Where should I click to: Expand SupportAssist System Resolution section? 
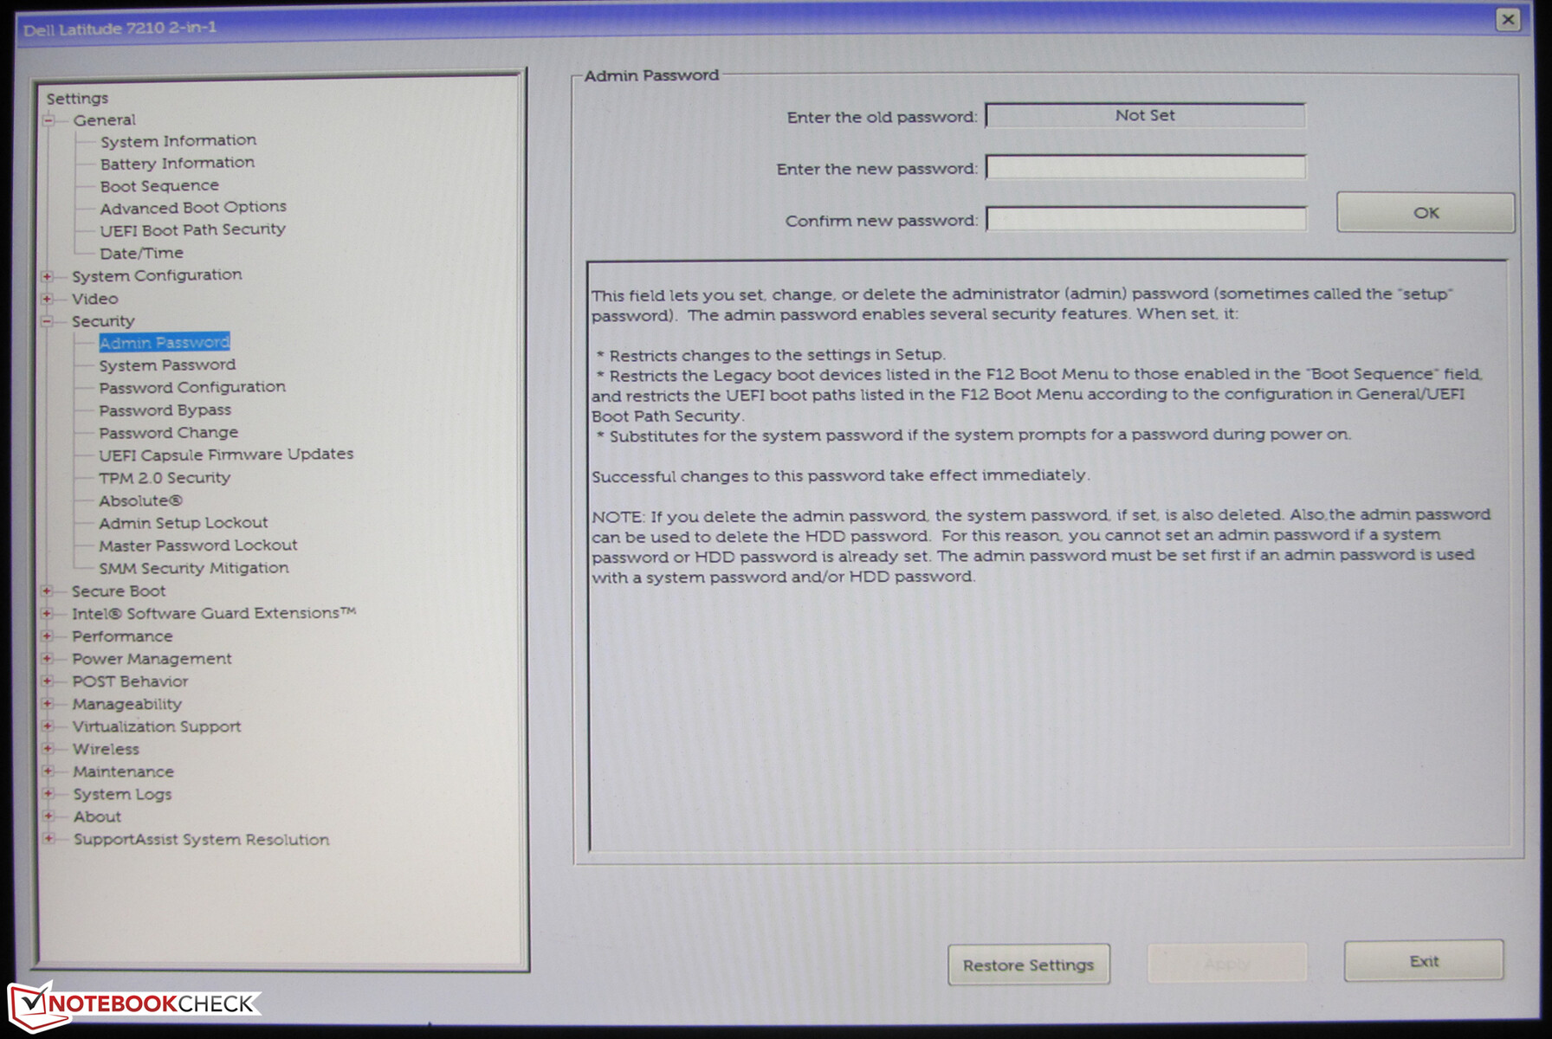click(48, 838)
